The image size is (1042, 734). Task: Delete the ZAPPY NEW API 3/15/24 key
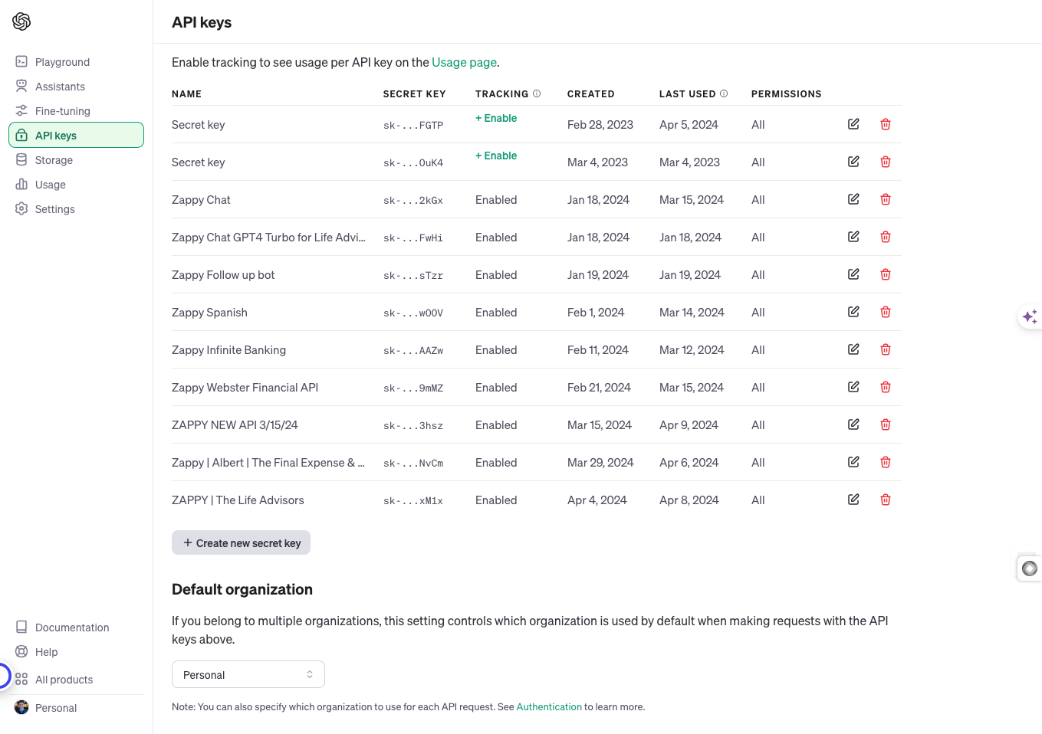tap(886, 424)
